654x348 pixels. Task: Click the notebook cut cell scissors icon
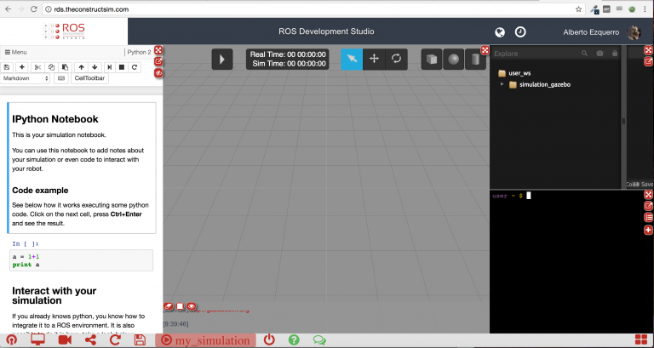pyautogui.click(x=37, y=66)
